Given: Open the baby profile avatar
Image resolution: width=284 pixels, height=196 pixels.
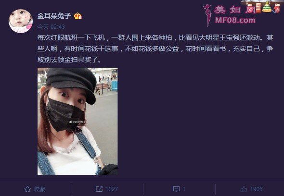Looking at the screenshot, I should 21,21.
